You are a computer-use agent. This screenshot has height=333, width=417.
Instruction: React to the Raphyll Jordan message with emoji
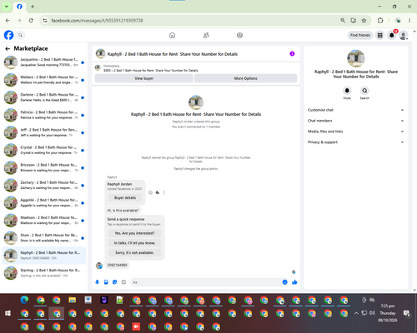150,192
